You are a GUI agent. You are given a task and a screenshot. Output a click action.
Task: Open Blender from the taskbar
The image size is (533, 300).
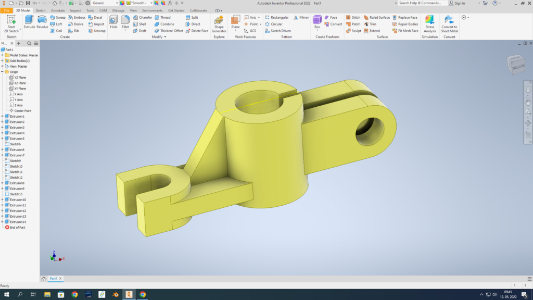point(116,295)
